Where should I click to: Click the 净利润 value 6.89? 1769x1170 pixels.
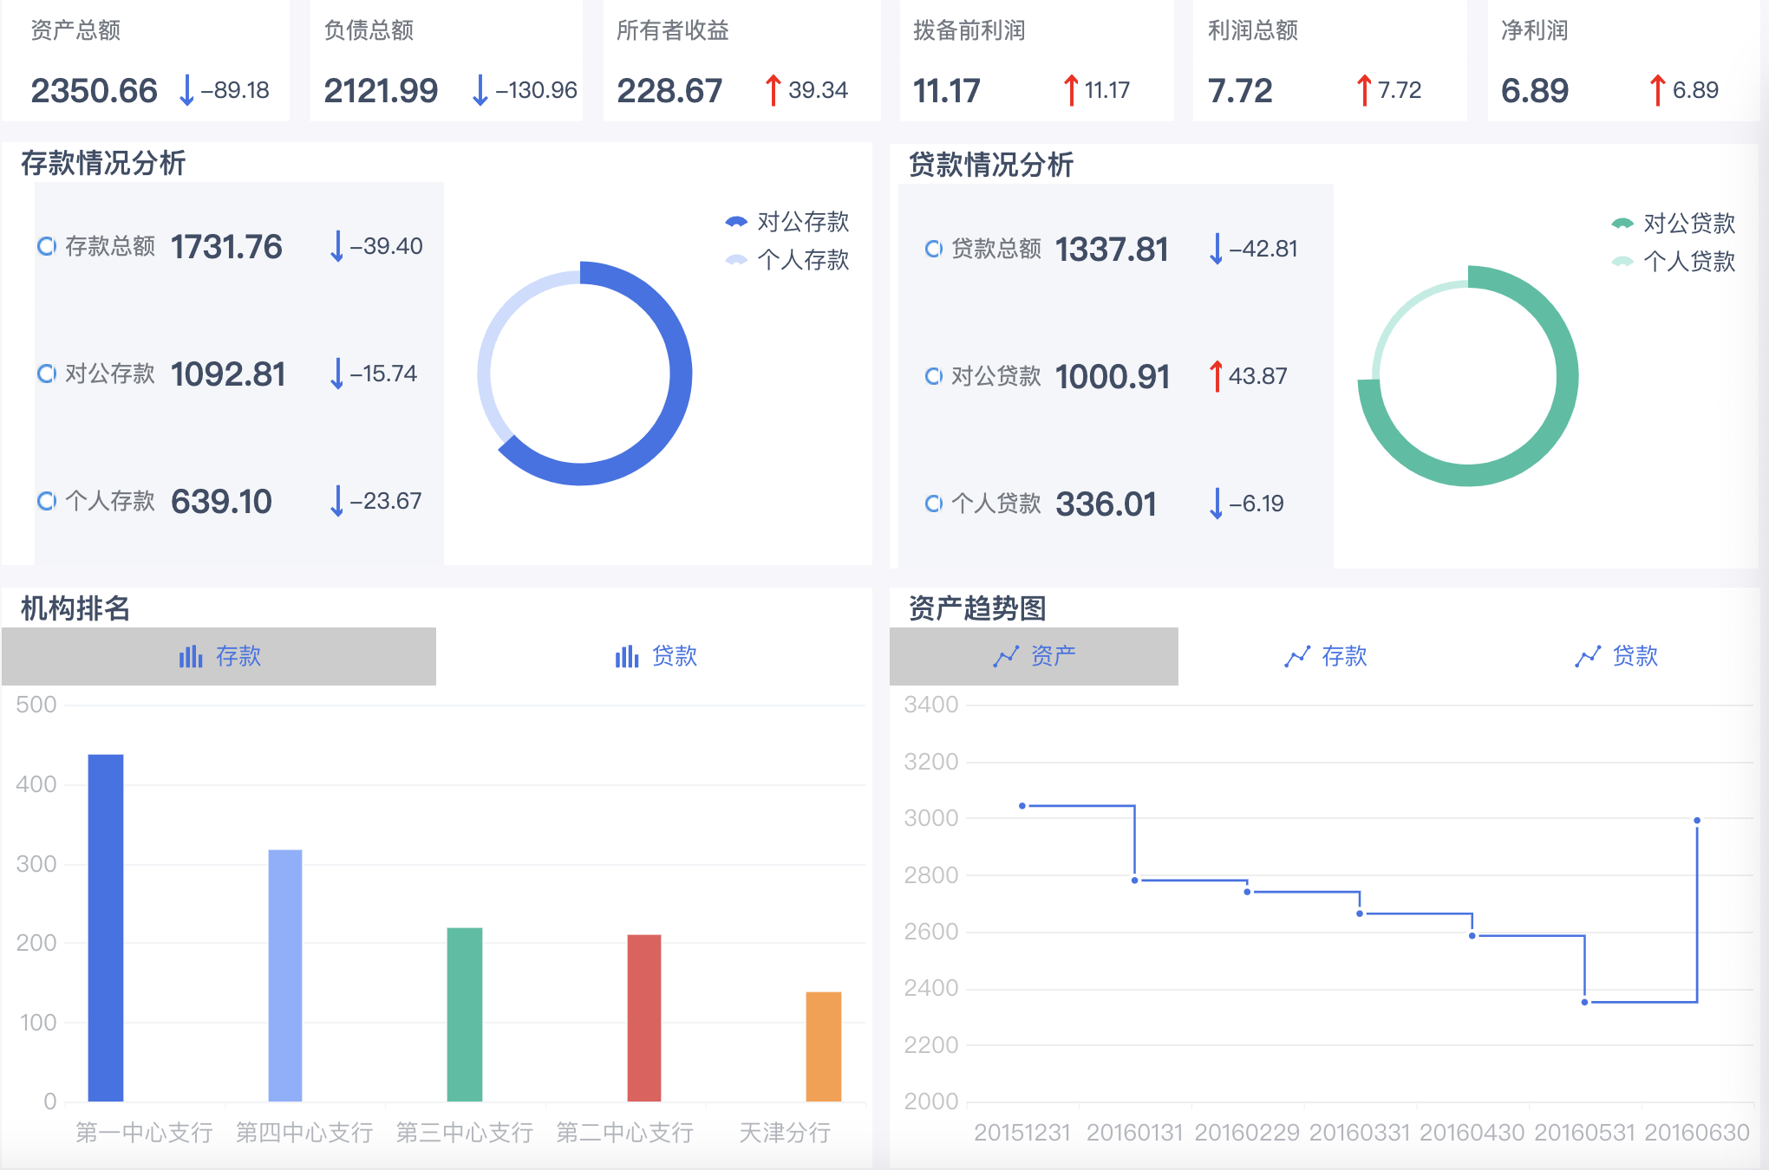1535,90
